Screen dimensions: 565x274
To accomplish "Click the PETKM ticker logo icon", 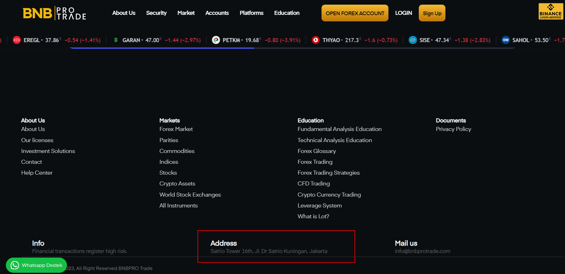I will pos(216,40).
